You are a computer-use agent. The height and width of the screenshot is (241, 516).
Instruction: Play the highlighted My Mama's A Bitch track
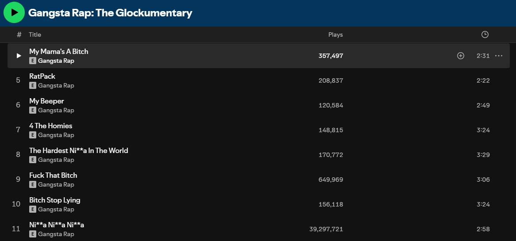coord(19,56)
